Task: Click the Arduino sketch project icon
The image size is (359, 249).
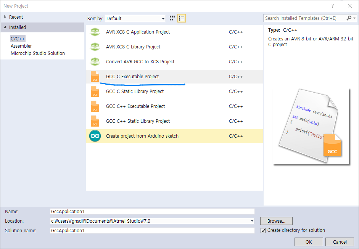Action: pyautogui.click(x=95, y=136)
